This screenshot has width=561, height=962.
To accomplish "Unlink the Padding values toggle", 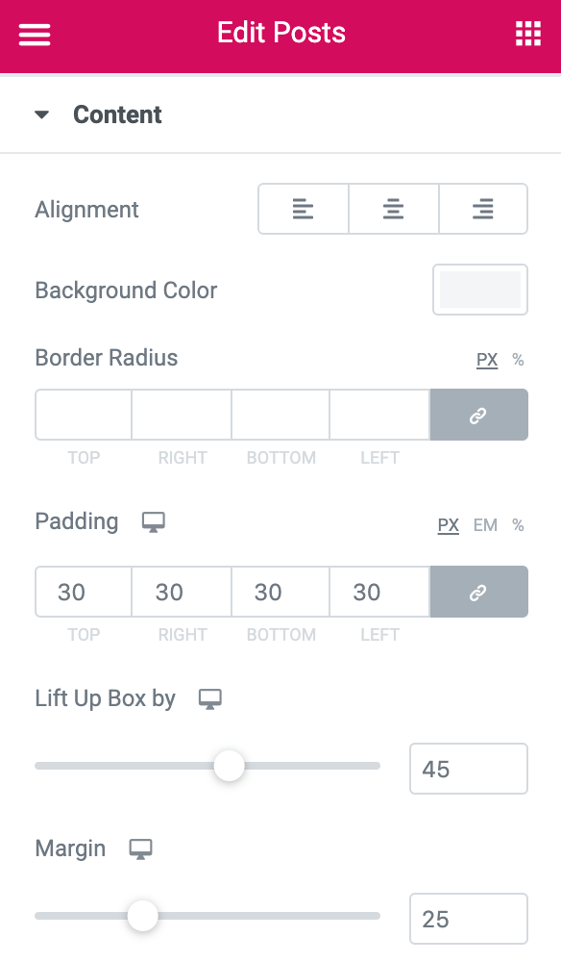I will click(x=478, y=592).
